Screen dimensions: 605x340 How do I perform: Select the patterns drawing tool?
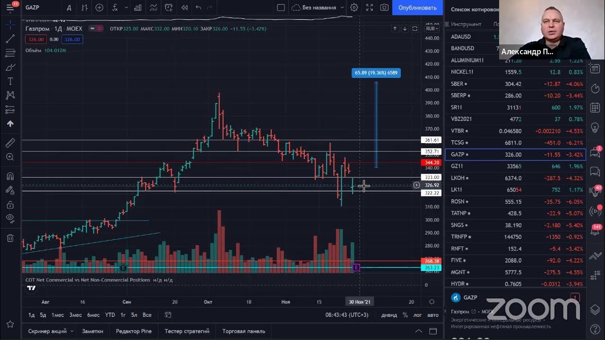tap(10, 95)
